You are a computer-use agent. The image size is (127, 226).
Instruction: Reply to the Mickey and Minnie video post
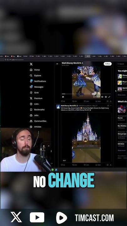[x=63, y=101]
